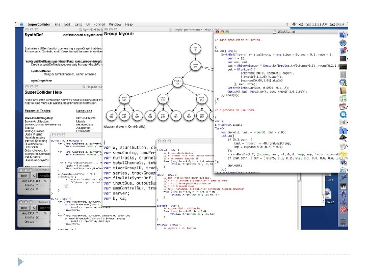The height and width of the screenshot is (275, 367).
Task: Click the Help.help window title bar
Action: 63,87
